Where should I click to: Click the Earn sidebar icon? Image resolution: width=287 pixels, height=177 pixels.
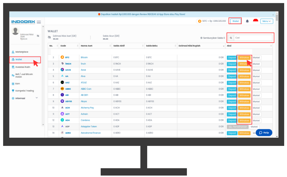click(13, 84)
